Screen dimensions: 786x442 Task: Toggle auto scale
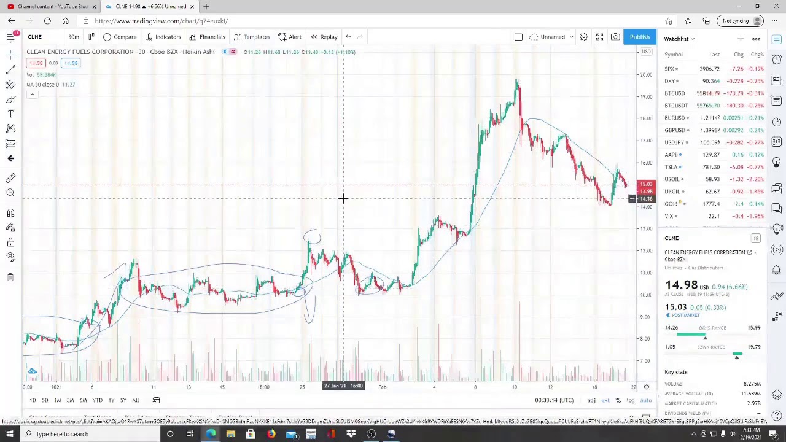point(646,400)
